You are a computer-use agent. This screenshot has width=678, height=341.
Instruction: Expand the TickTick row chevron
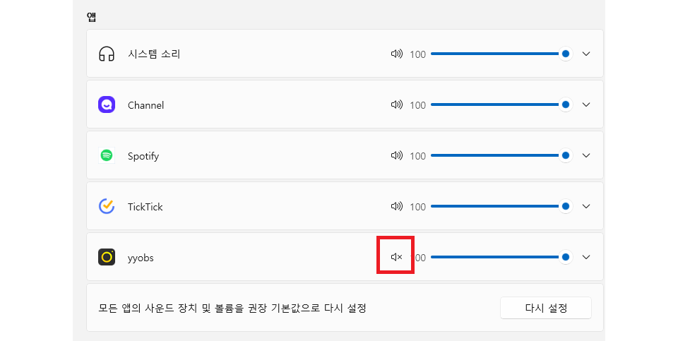[585, 206]
